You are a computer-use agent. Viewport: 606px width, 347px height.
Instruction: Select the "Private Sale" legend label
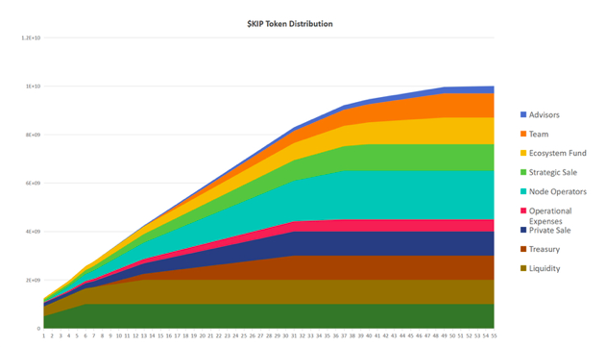pos(550,230)
